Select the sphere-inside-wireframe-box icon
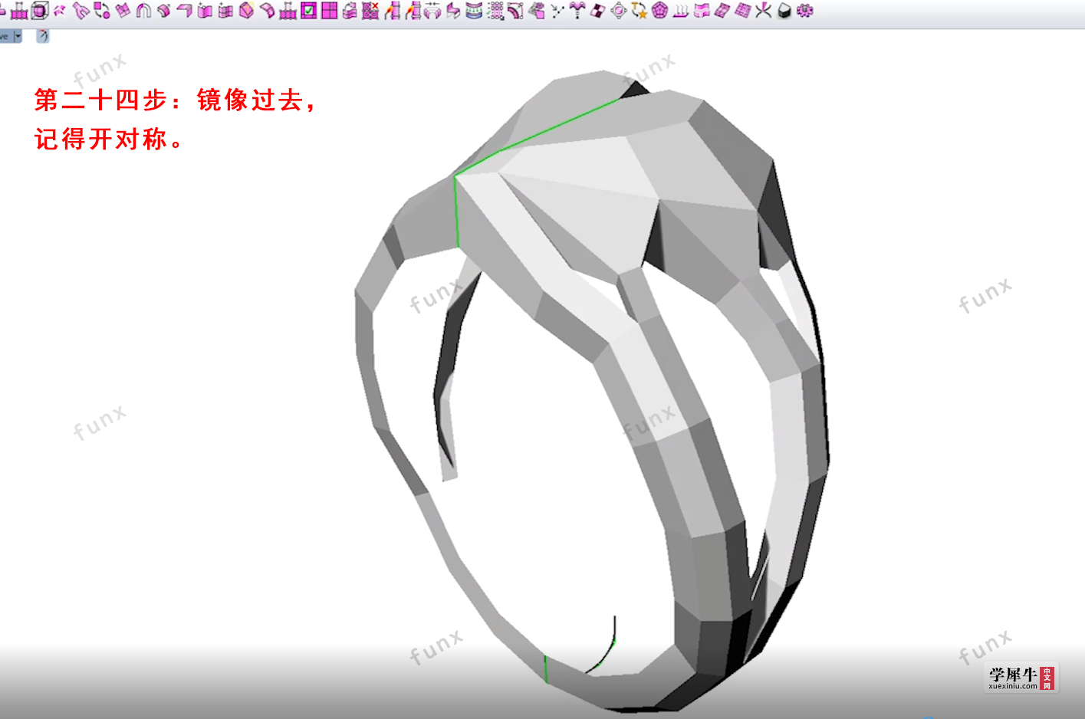Viewport: 1085px width, 719px height. point(40,11)
